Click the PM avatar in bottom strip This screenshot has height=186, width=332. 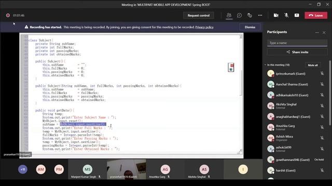tap(59, 169)
